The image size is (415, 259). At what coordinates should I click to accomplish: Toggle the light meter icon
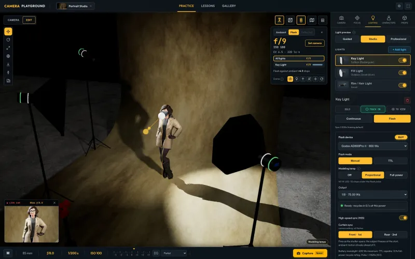point(301,20)
